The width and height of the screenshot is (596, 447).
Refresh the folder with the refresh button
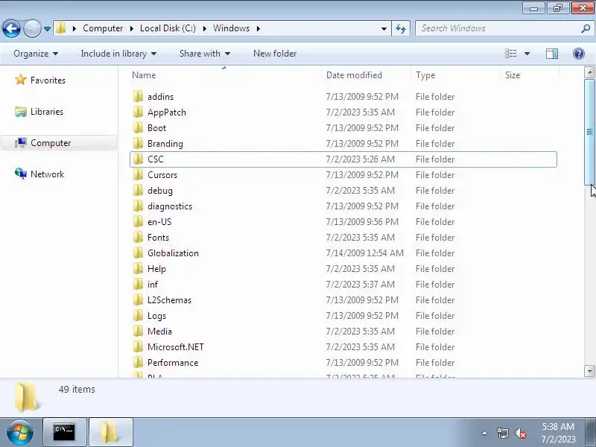(401, 28)
